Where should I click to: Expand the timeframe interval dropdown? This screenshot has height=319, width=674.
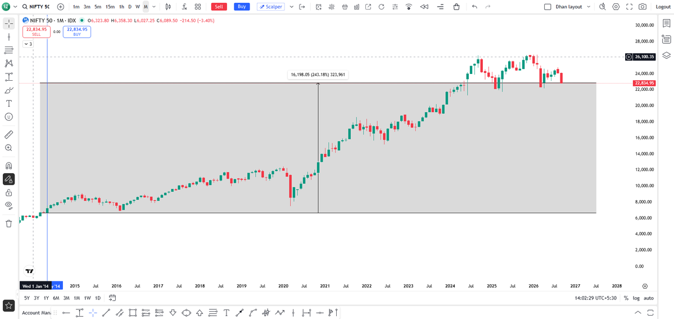point(155,7)
